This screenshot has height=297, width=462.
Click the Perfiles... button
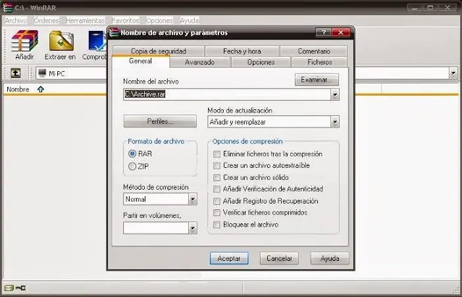tap(160, 121)
